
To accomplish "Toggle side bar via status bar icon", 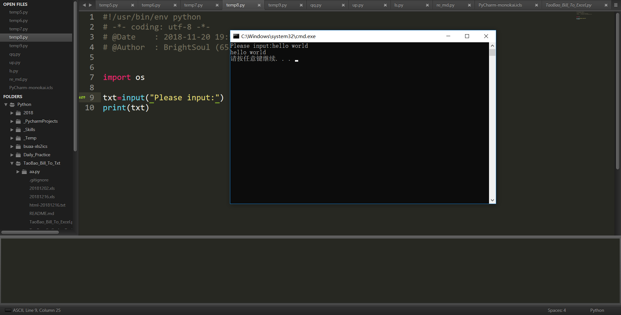I will [8, 310].
